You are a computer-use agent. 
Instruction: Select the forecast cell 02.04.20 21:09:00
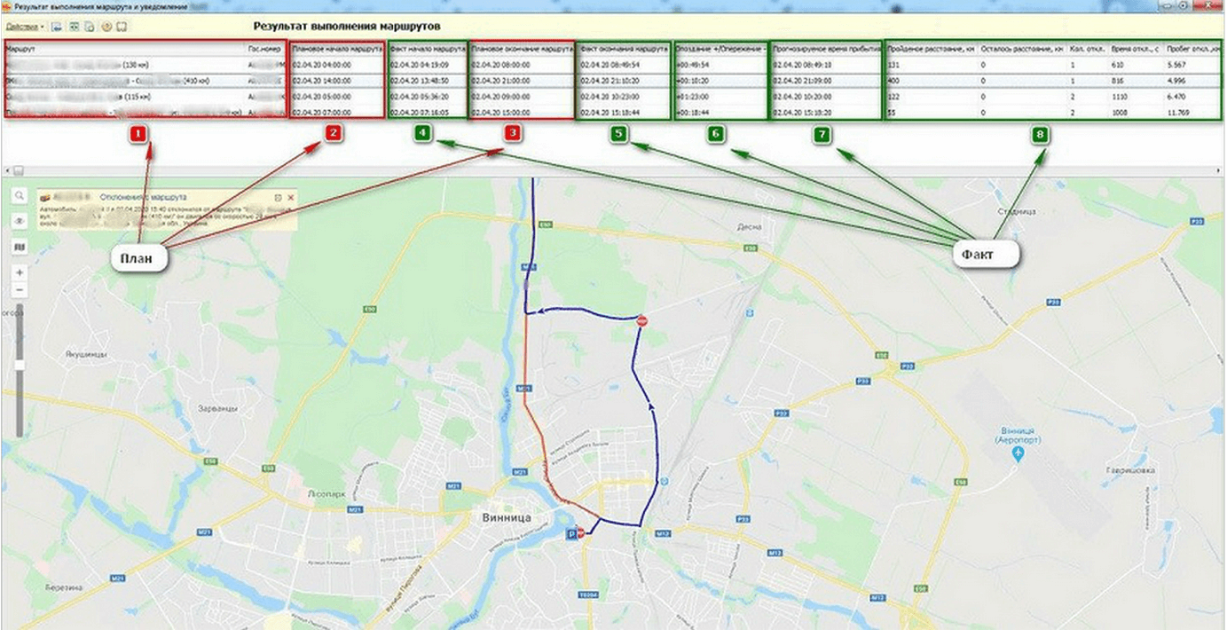(826, 81)
